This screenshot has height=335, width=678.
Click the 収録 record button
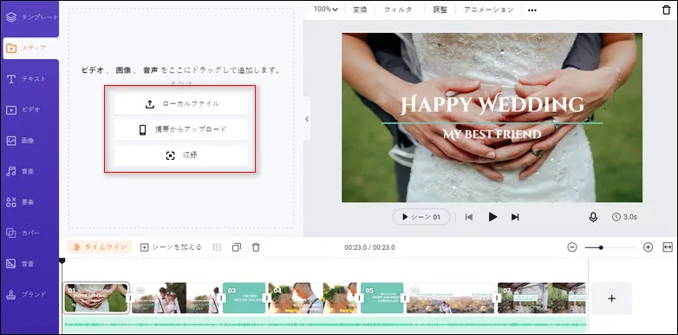click(180, 156)
